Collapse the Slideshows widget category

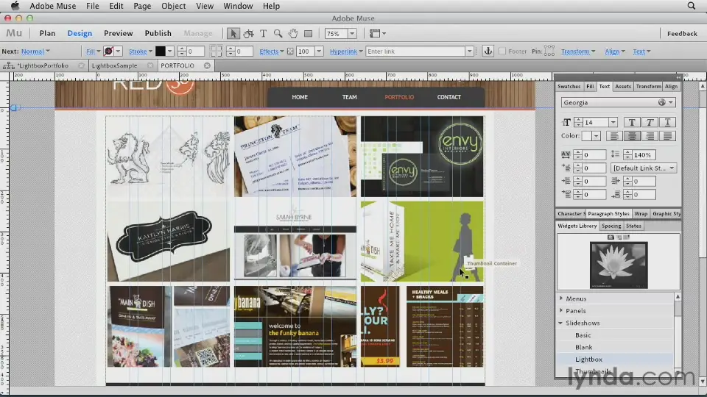click(x=560, y=323)
